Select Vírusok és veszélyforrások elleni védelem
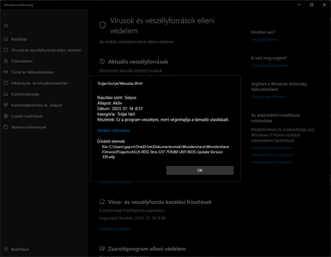 coord(46,50)
